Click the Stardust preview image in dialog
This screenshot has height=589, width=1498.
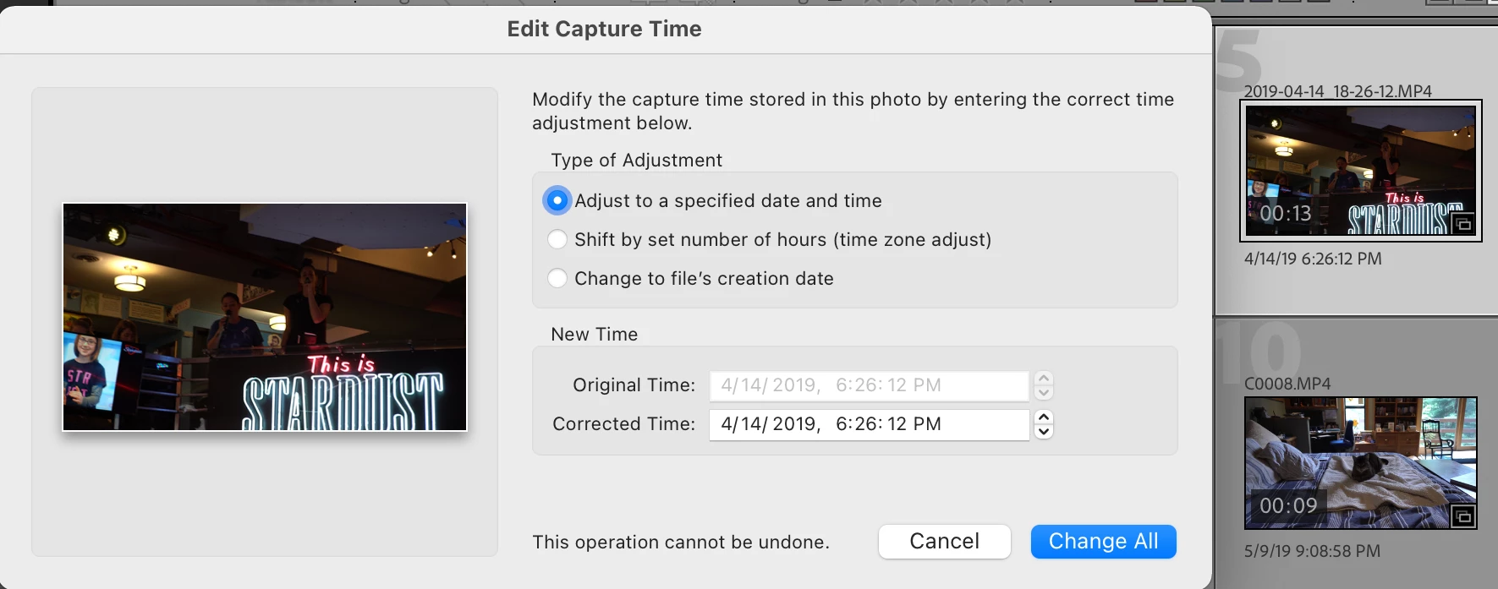[x=265, y=317]
